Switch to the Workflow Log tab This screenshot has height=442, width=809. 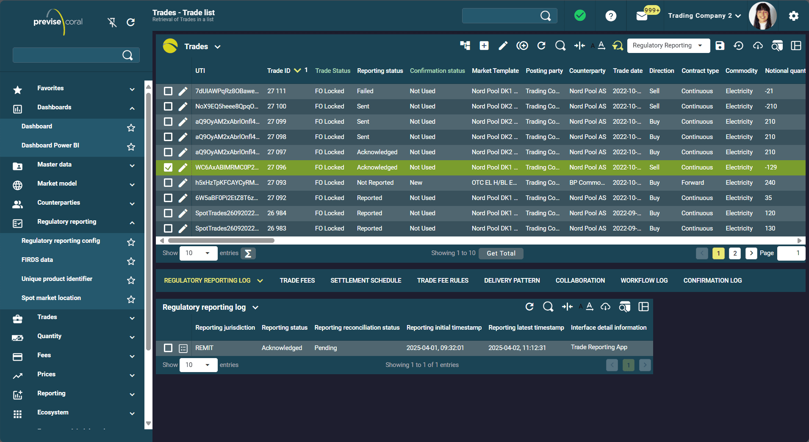[643, 280]
